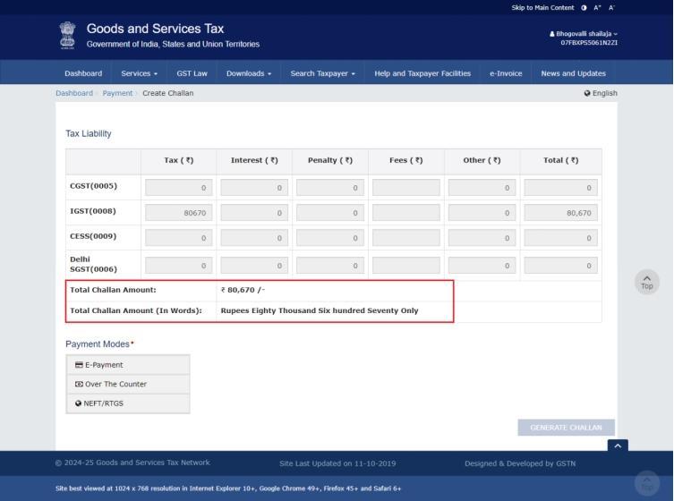Screen dimensions: 674x501
Task: Click the 'Create Challan' breadcrumb text
Action: click(x=168, y=93)
